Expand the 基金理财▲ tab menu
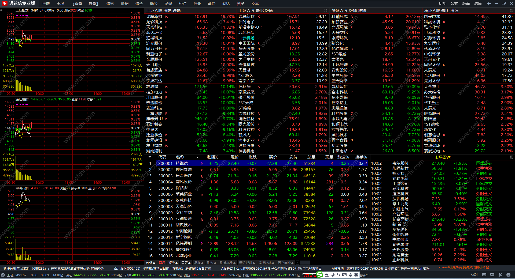Screen dimensions: 515x279 tap(247, 262)
